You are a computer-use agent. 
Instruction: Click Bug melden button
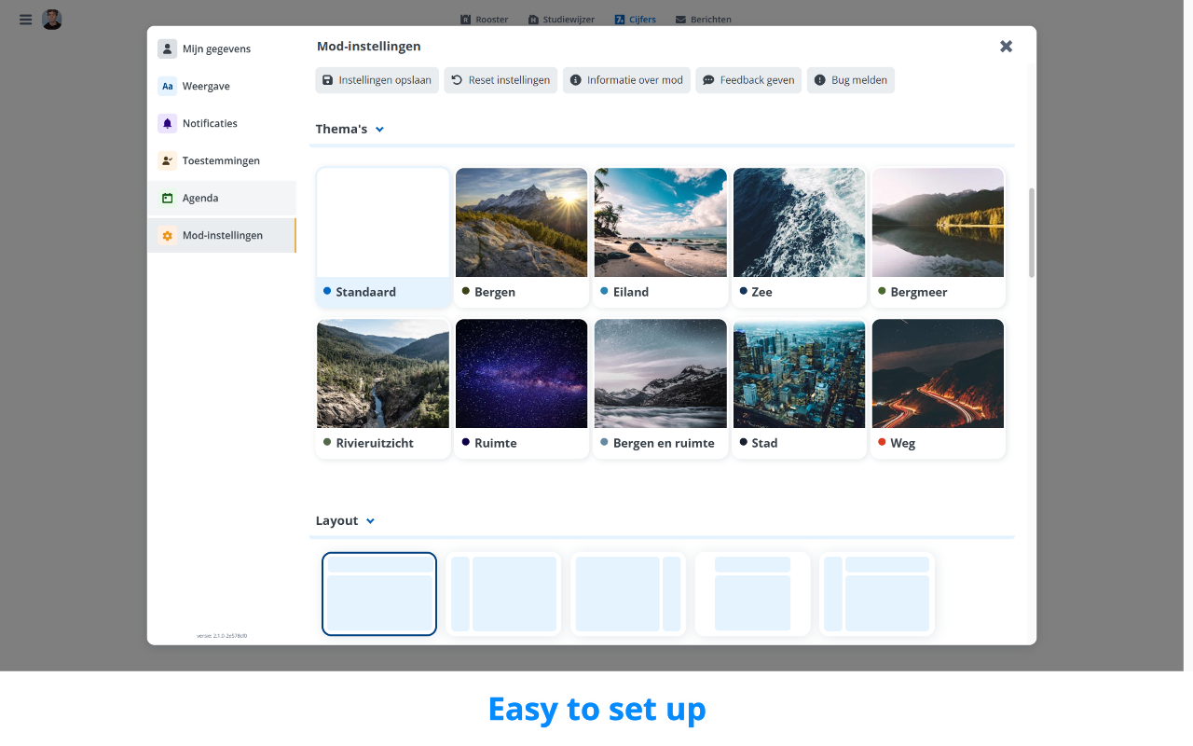851,80
